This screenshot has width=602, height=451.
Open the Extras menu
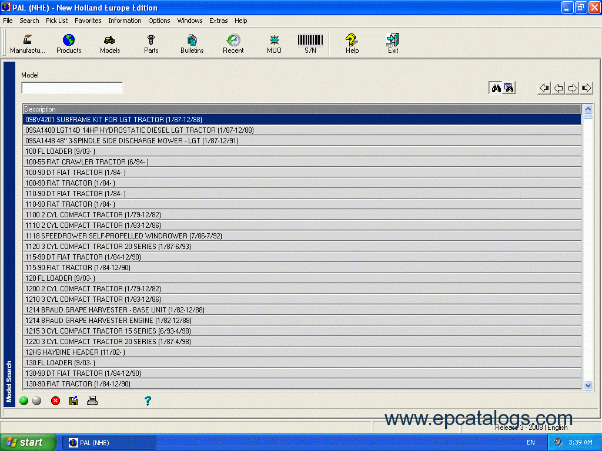[x=219, y=21]
